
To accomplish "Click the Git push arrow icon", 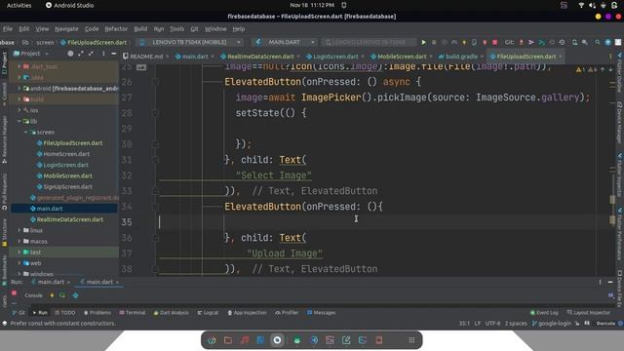I will coord(530,42).
